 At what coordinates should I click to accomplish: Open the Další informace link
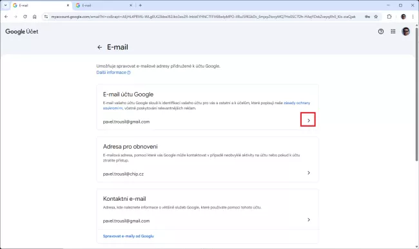coord(113,73)
